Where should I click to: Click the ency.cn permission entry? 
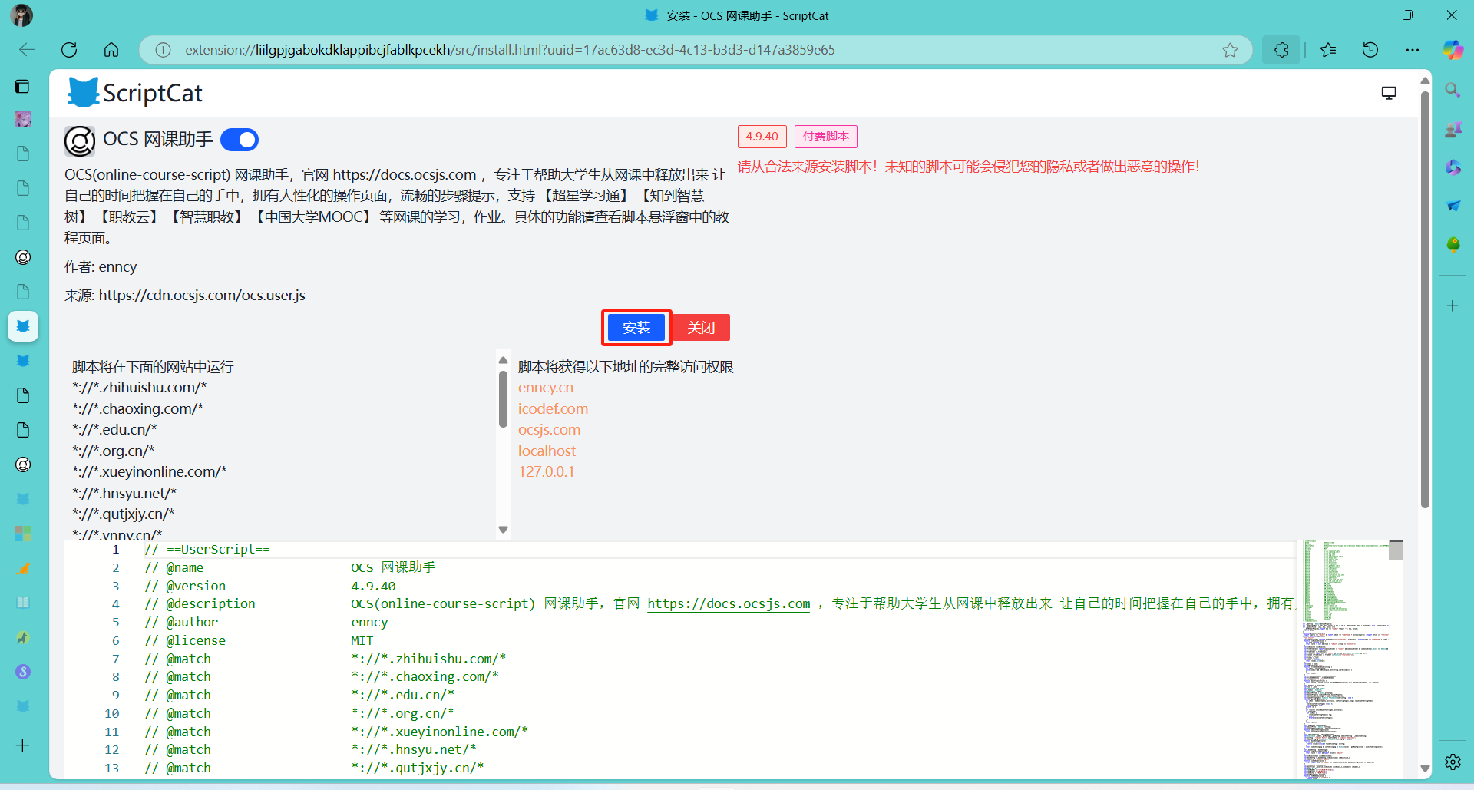click(x=546, y=388)
